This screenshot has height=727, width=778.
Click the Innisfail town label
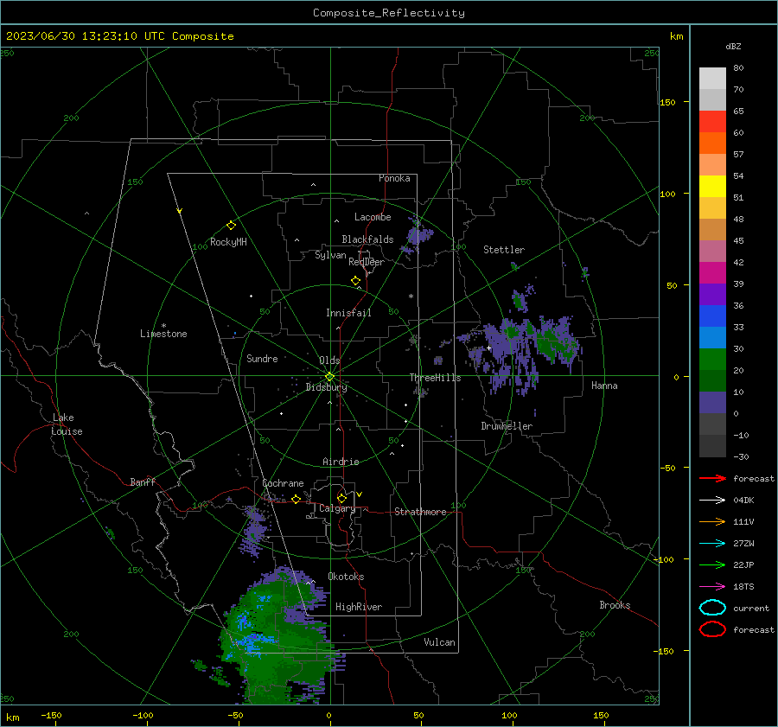click(348, 313)
